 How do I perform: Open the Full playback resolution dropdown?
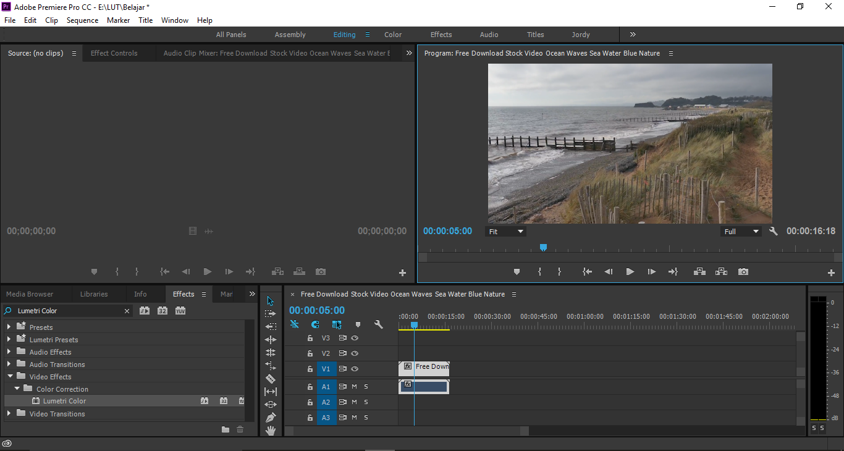[x=741, y=232]
